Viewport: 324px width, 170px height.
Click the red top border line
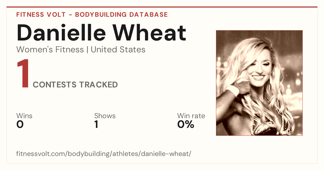(x=162, y=7)
